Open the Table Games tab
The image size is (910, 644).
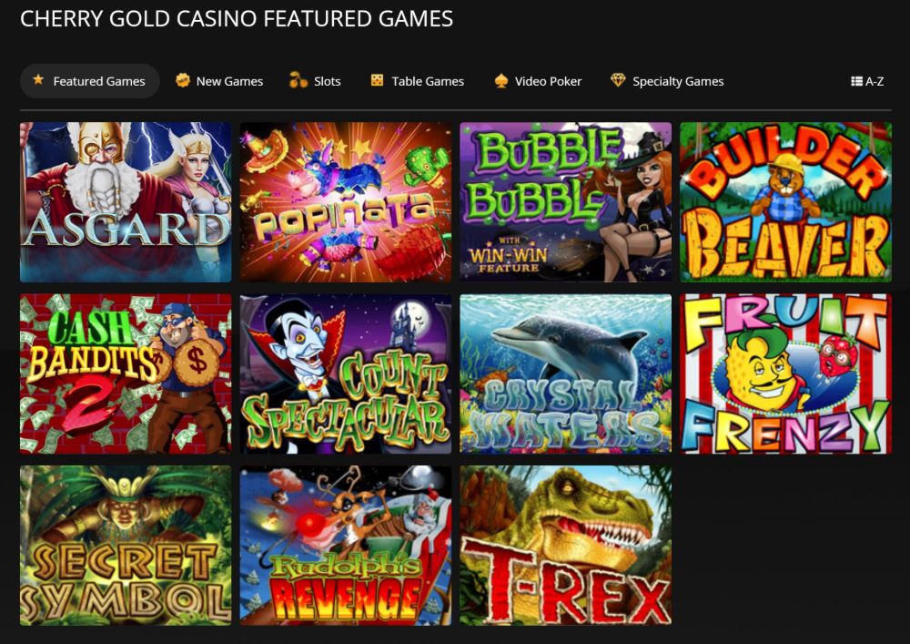pos(418,81)
